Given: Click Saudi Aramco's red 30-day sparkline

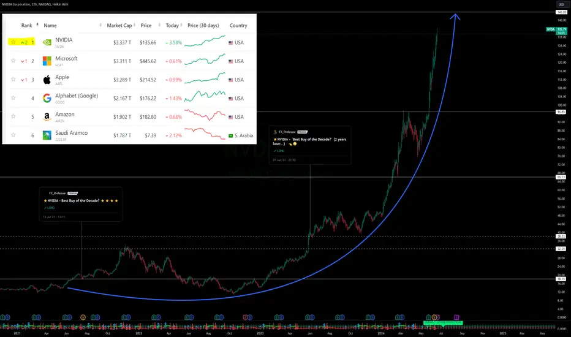Looking at the screenshot, I should click(205, 134).
